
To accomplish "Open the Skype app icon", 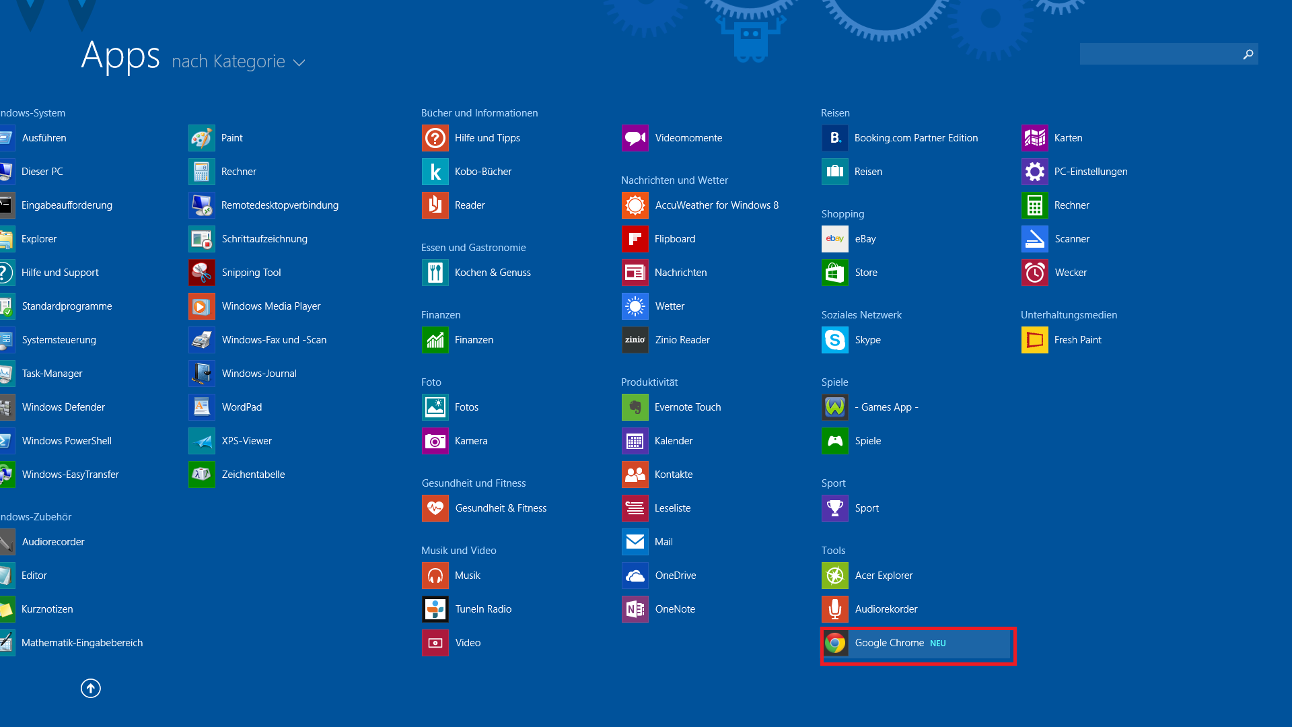I will [x=835, y=340].
